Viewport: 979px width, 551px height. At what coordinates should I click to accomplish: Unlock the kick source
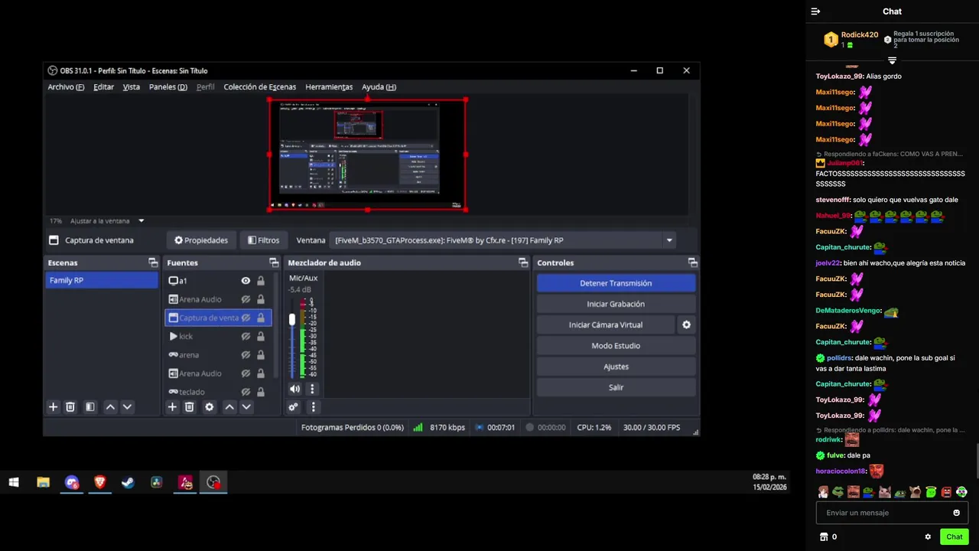coord(261,336)
